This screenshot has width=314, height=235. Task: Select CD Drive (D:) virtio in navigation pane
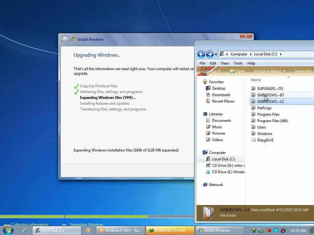tap(228, 166)
